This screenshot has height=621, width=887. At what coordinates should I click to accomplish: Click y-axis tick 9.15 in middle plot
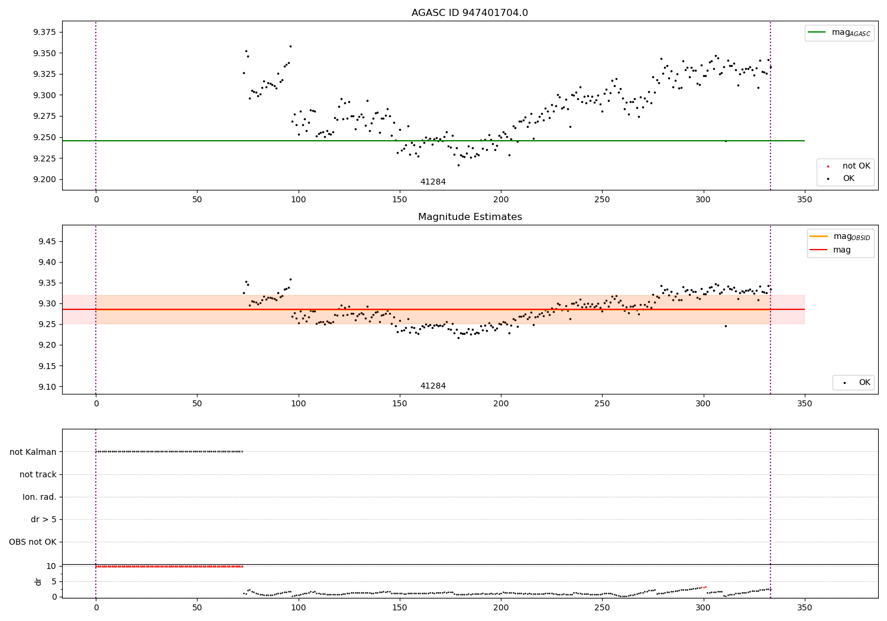coord(47,366)
